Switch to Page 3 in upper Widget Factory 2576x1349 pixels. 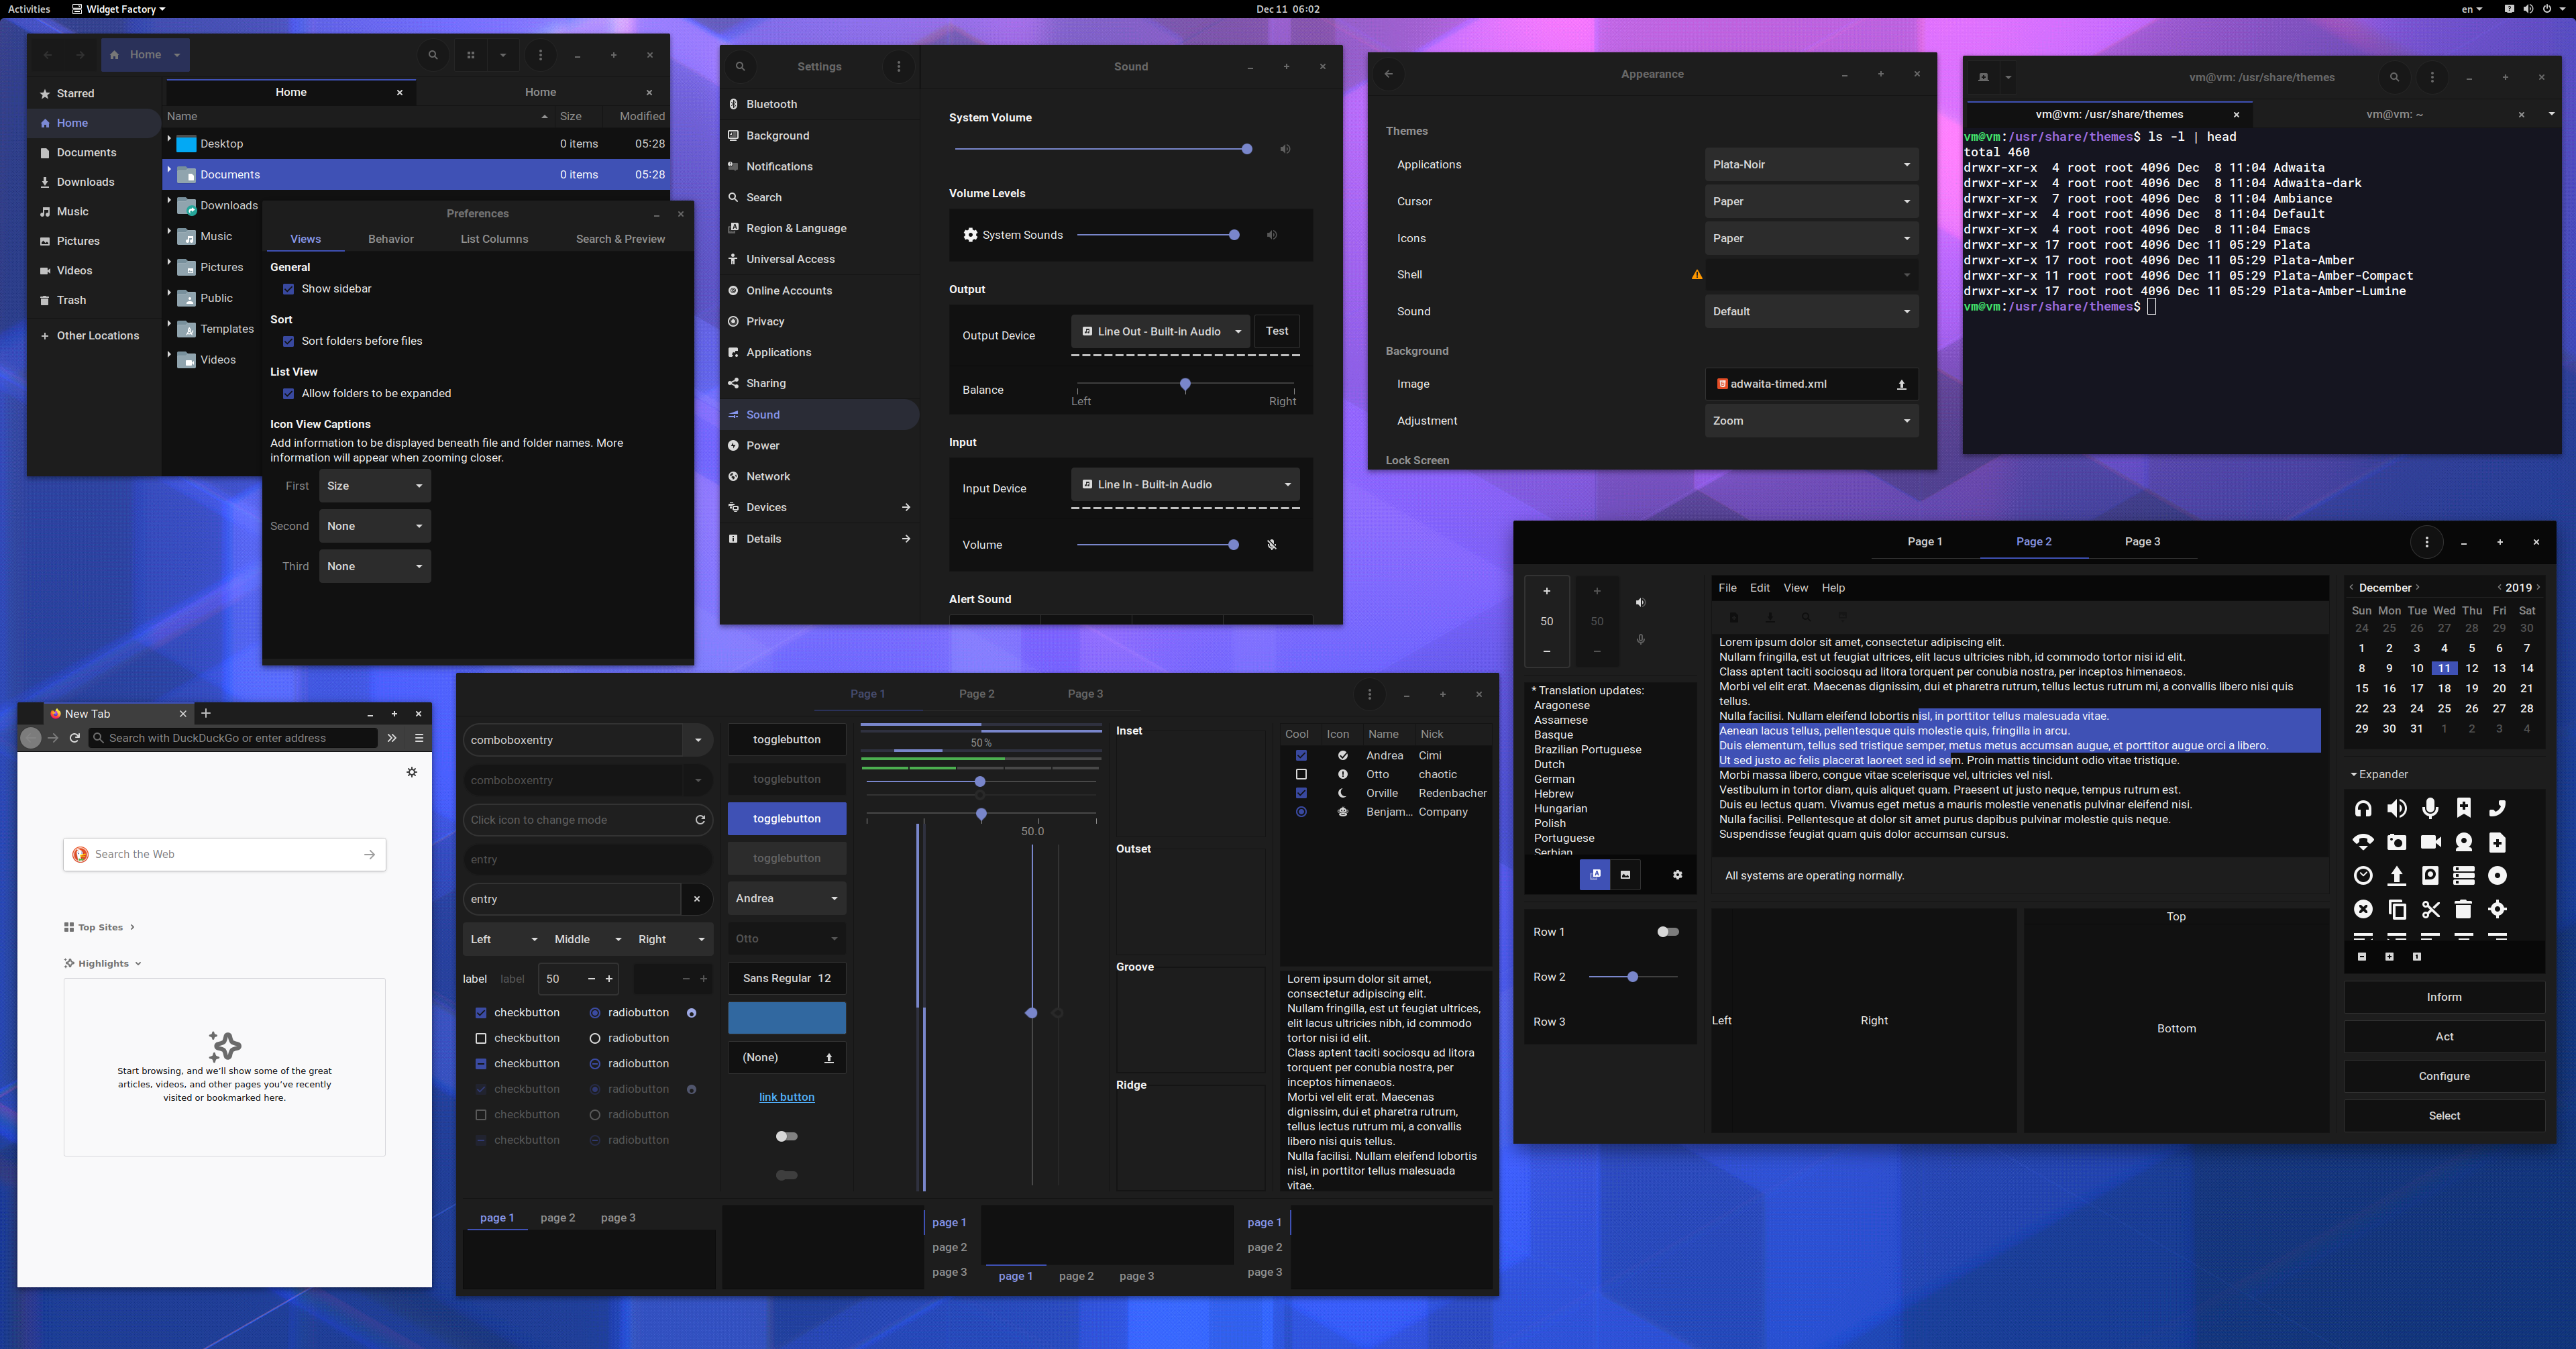(x=2142, y=541)
